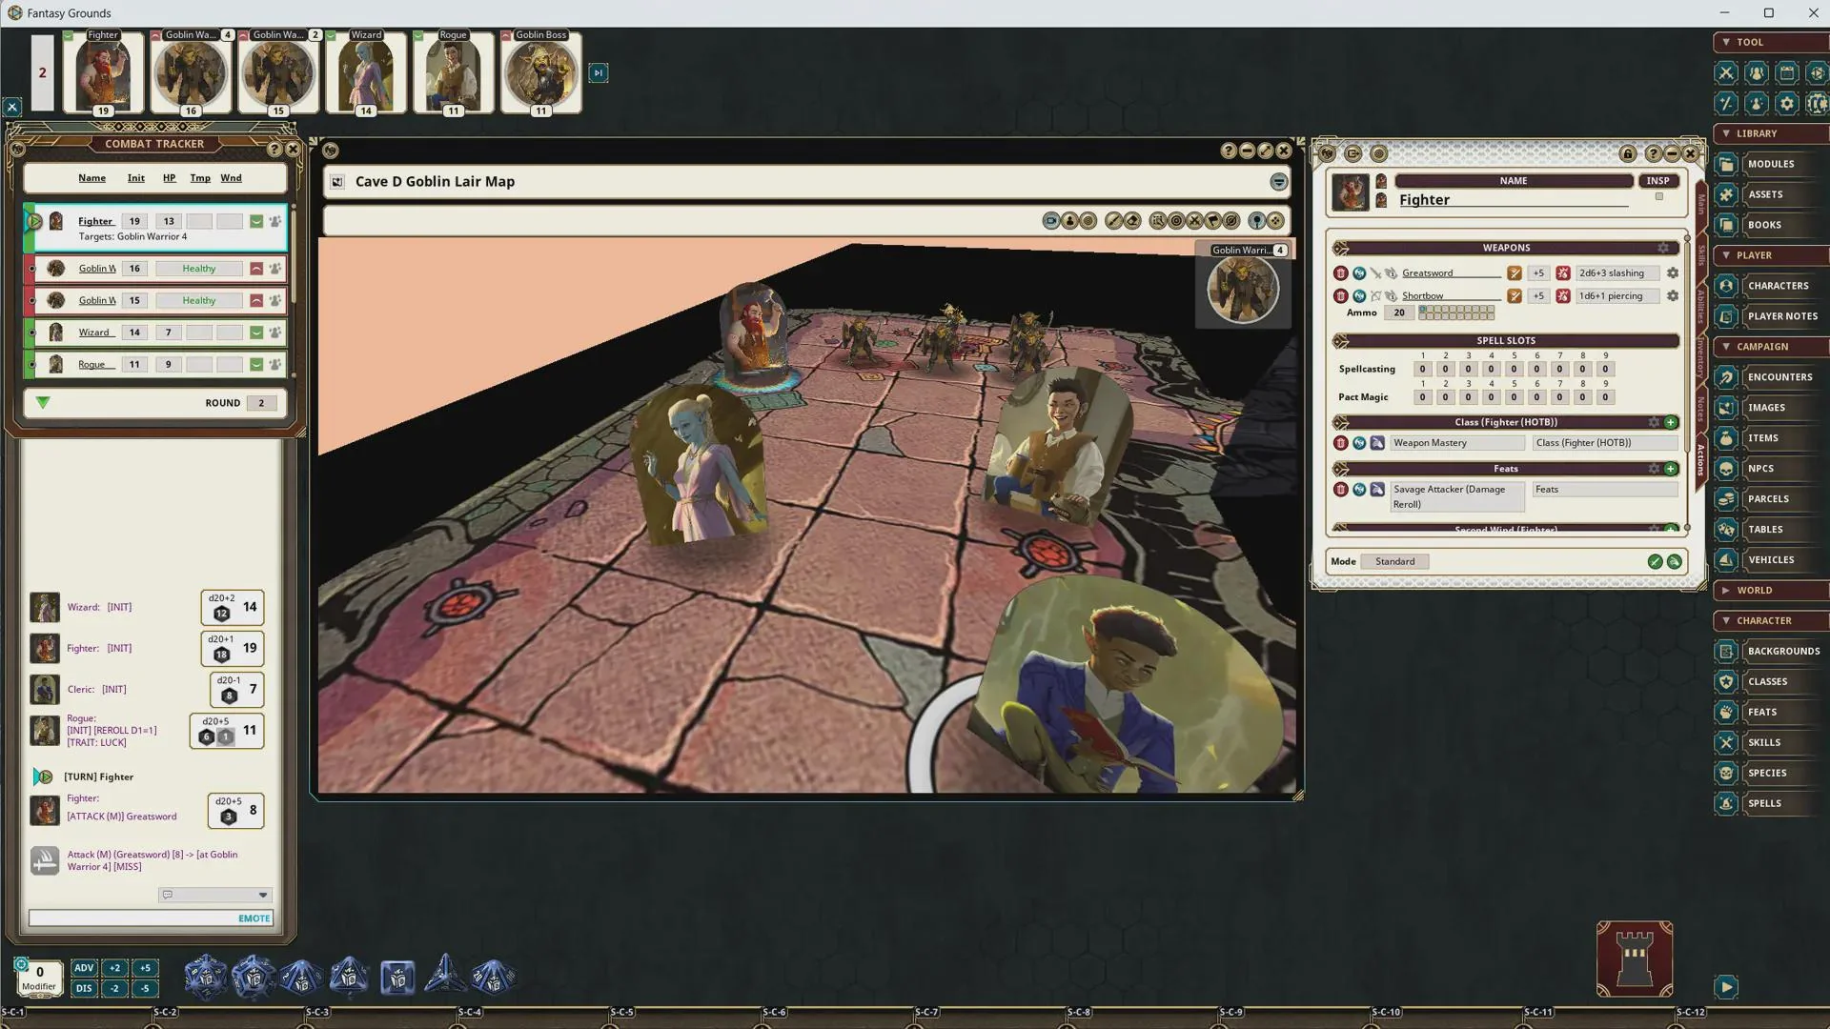Open the Vehicles list

coord(1770,560)
